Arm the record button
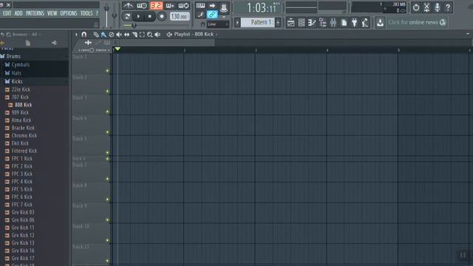Viewport: 473px width, 266px height. click(x=162, y=16)
